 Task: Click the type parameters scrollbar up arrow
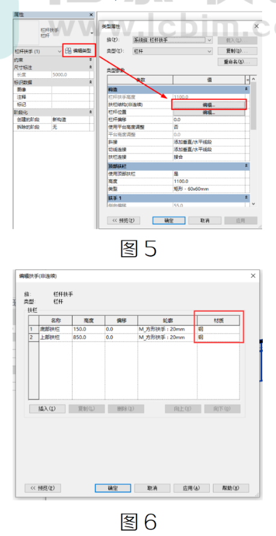(x=254, y=79)
